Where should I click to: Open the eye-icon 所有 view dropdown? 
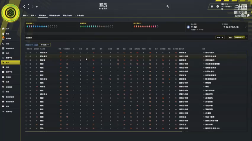[x=45, y=45]
